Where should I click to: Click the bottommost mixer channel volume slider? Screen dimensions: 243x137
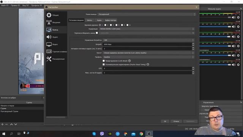point(215,65)
